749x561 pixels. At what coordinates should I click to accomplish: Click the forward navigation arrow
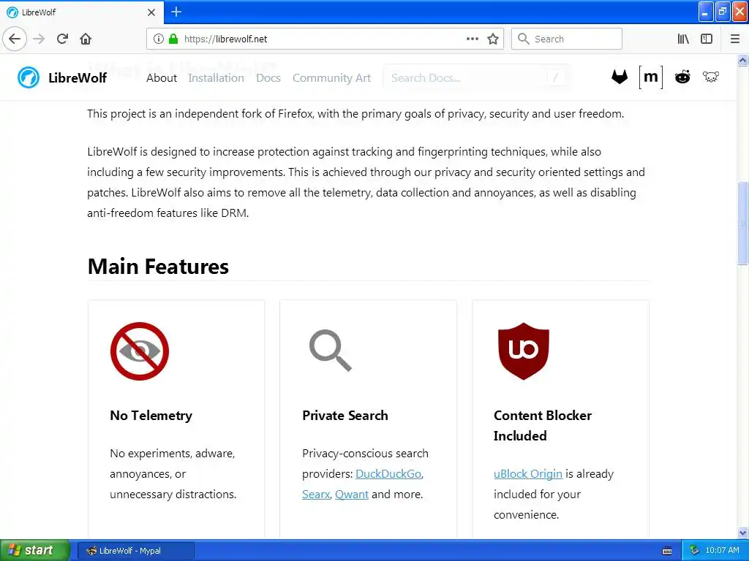pos(39,39)
